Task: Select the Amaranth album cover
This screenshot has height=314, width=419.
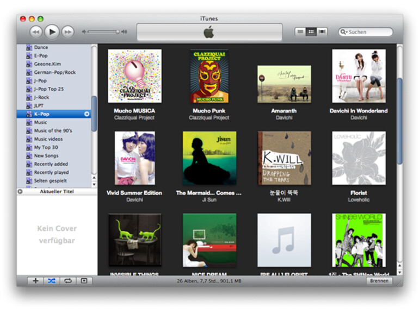Action: click(284, 84)
